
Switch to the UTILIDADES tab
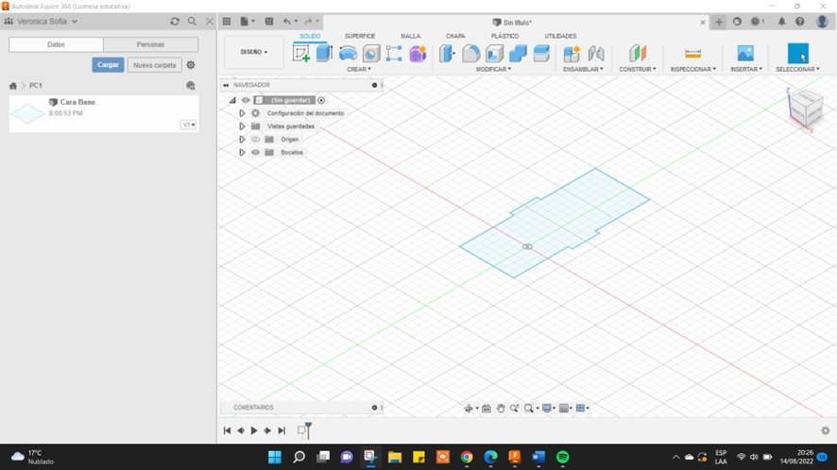tap(560, 36)
